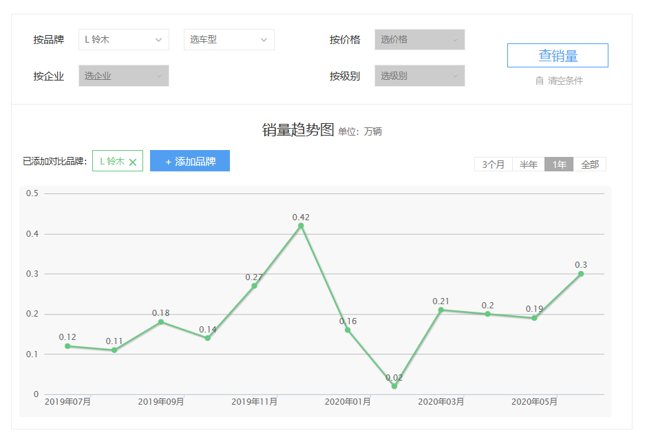Viewport: 647px width, 446px height.
Task: Click the 清空条件 clear conditions link
Action: click(x=565, y=81)
